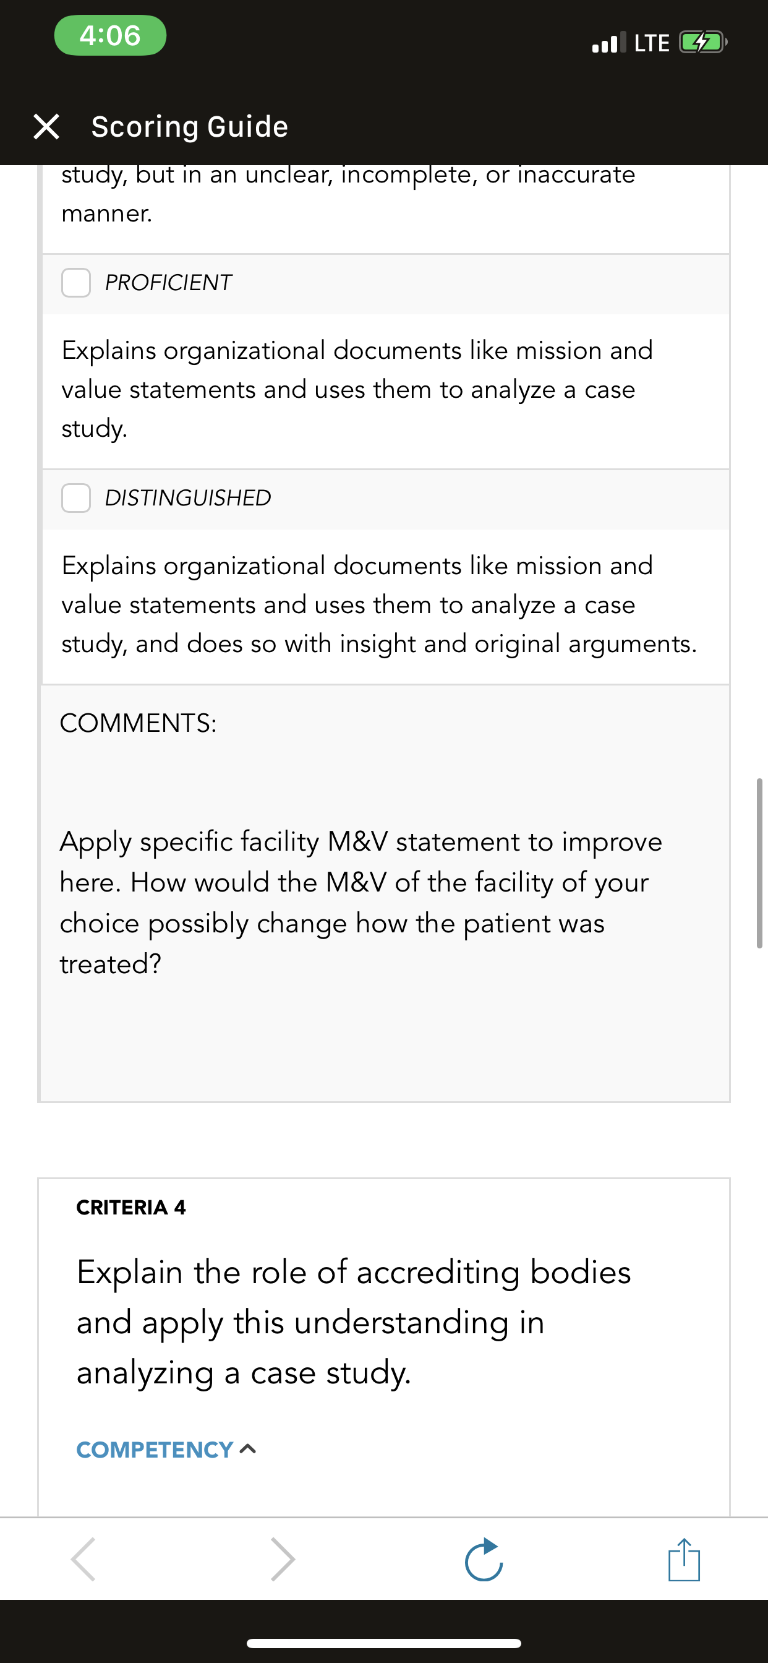This screenshot has width=768, height=1663.
Task: Tap the COMMENTS text area
Action: click(x=385, y=893)
